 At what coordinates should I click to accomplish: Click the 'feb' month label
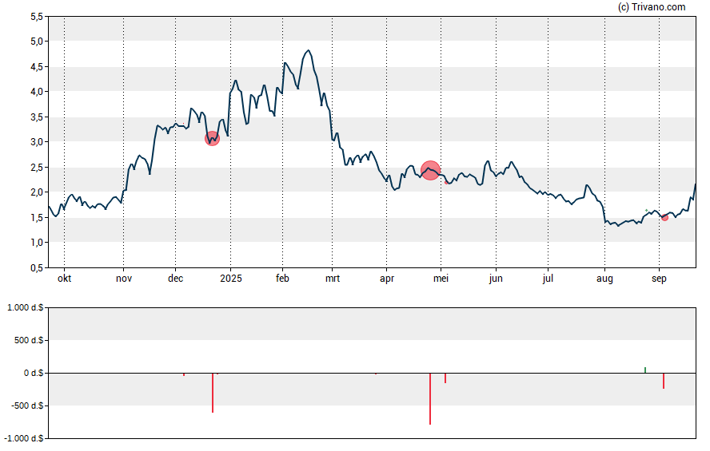coord(282,279)
